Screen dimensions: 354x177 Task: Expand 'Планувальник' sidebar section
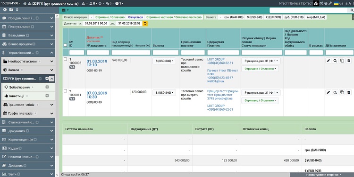point(27,27)
